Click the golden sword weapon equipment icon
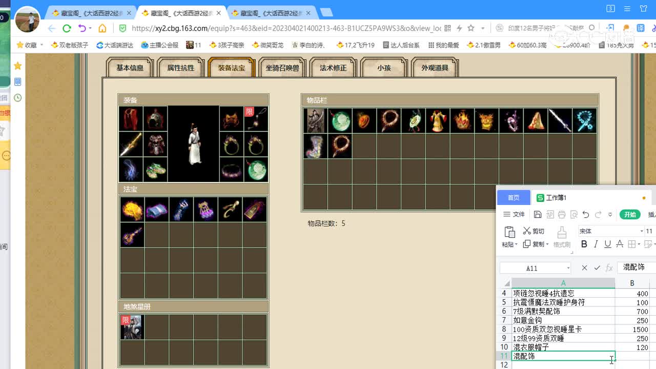Image resolution: width=656 pixels, height=369 pixels. (x=131, y=144)
